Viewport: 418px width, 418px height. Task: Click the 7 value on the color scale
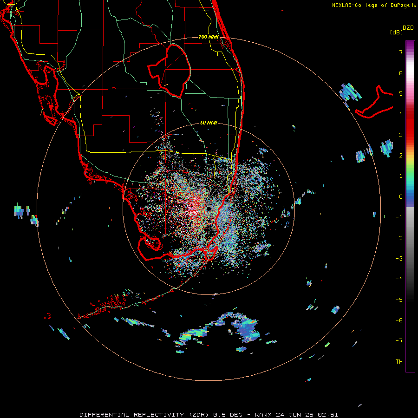pyautogui.click(x=401, y=52)
